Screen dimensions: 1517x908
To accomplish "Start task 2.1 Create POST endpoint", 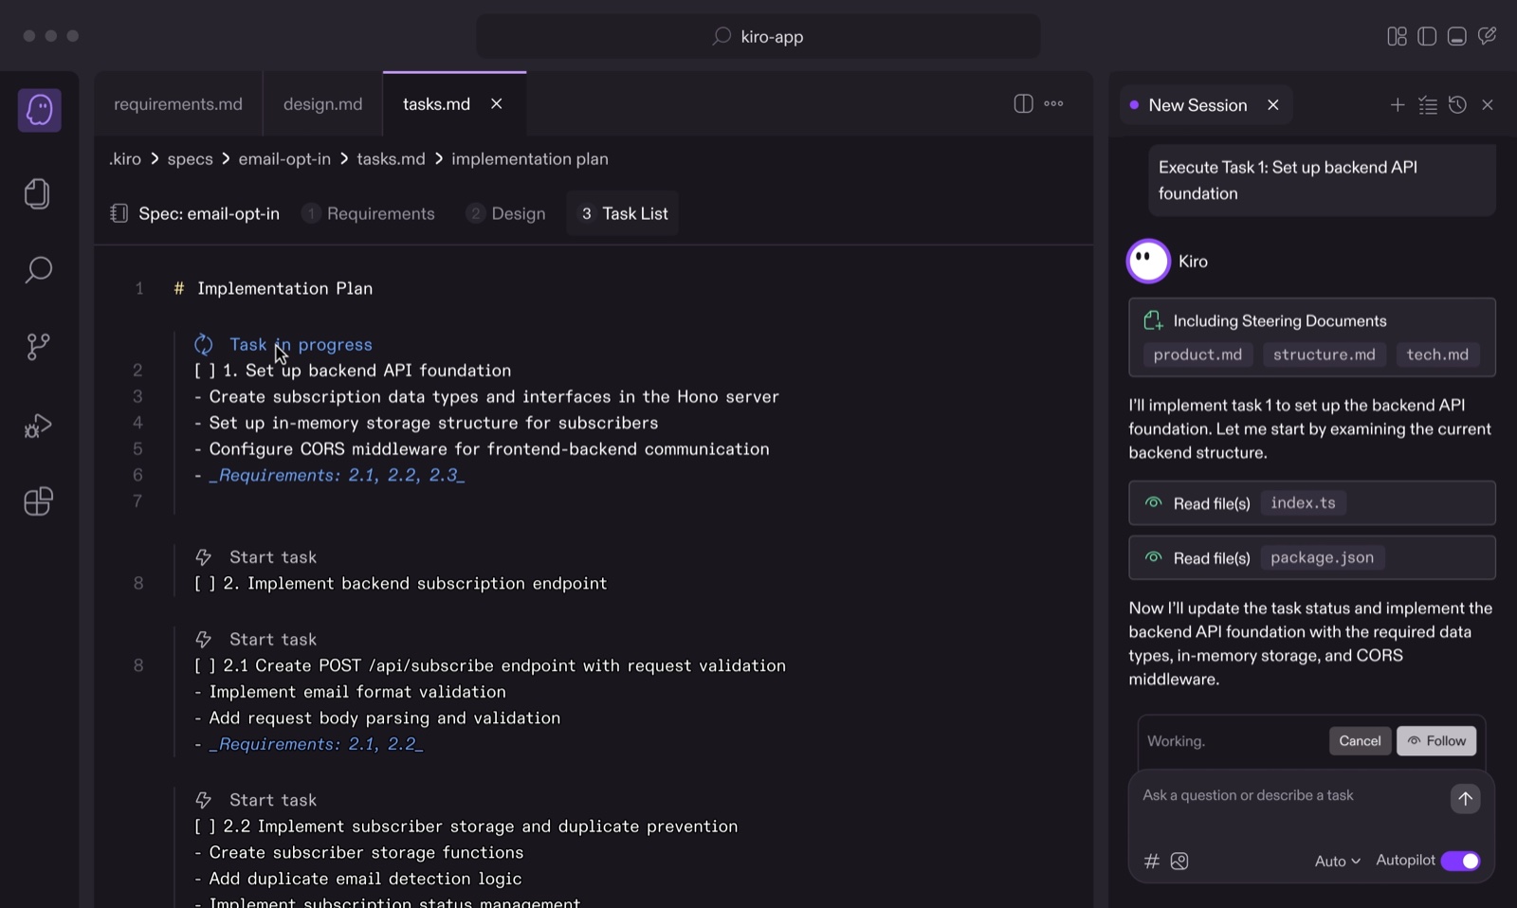I will [256, 640].
